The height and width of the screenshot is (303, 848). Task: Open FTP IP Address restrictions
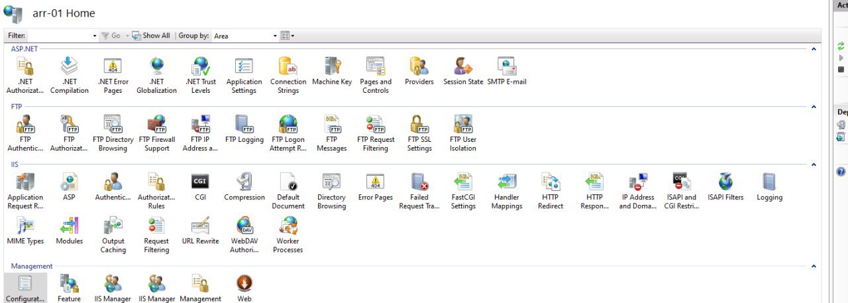pyautogui.click(x=201, y=133)
